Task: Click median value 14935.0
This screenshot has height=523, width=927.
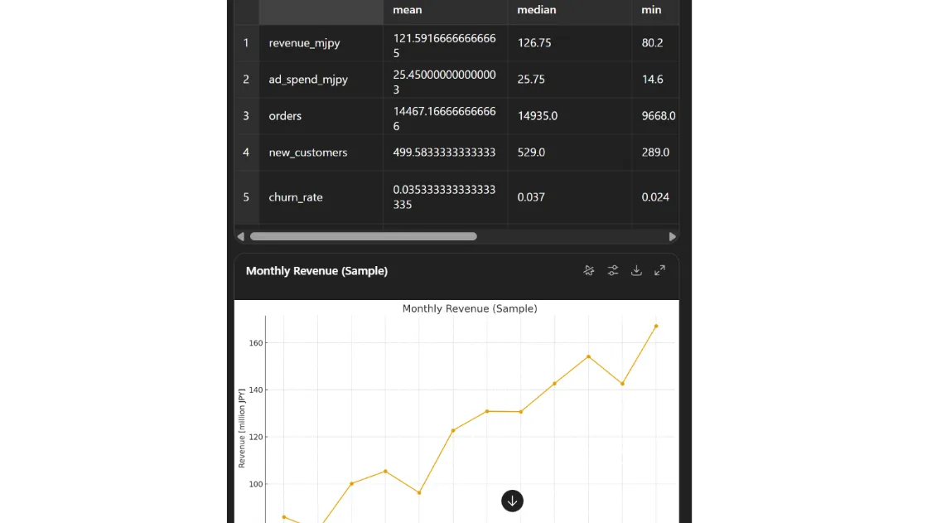Action: (537, 116)
